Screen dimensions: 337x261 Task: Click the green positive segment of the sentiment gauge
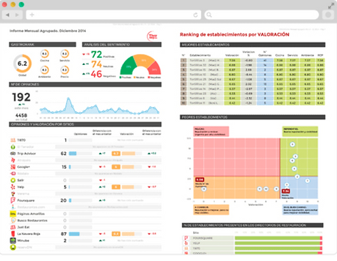128,66
